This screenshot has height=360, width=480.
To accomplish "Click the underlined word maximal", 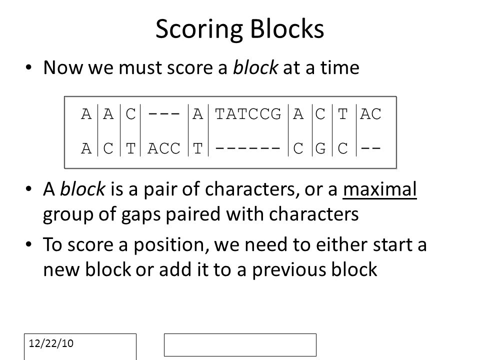I will coord(379,189).
